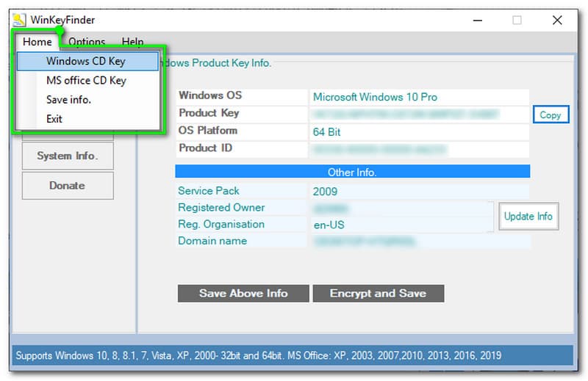Screen dimensions: 588x381
Task: Click the WinKeyFinder app icon in title bar
Action: 20,20
